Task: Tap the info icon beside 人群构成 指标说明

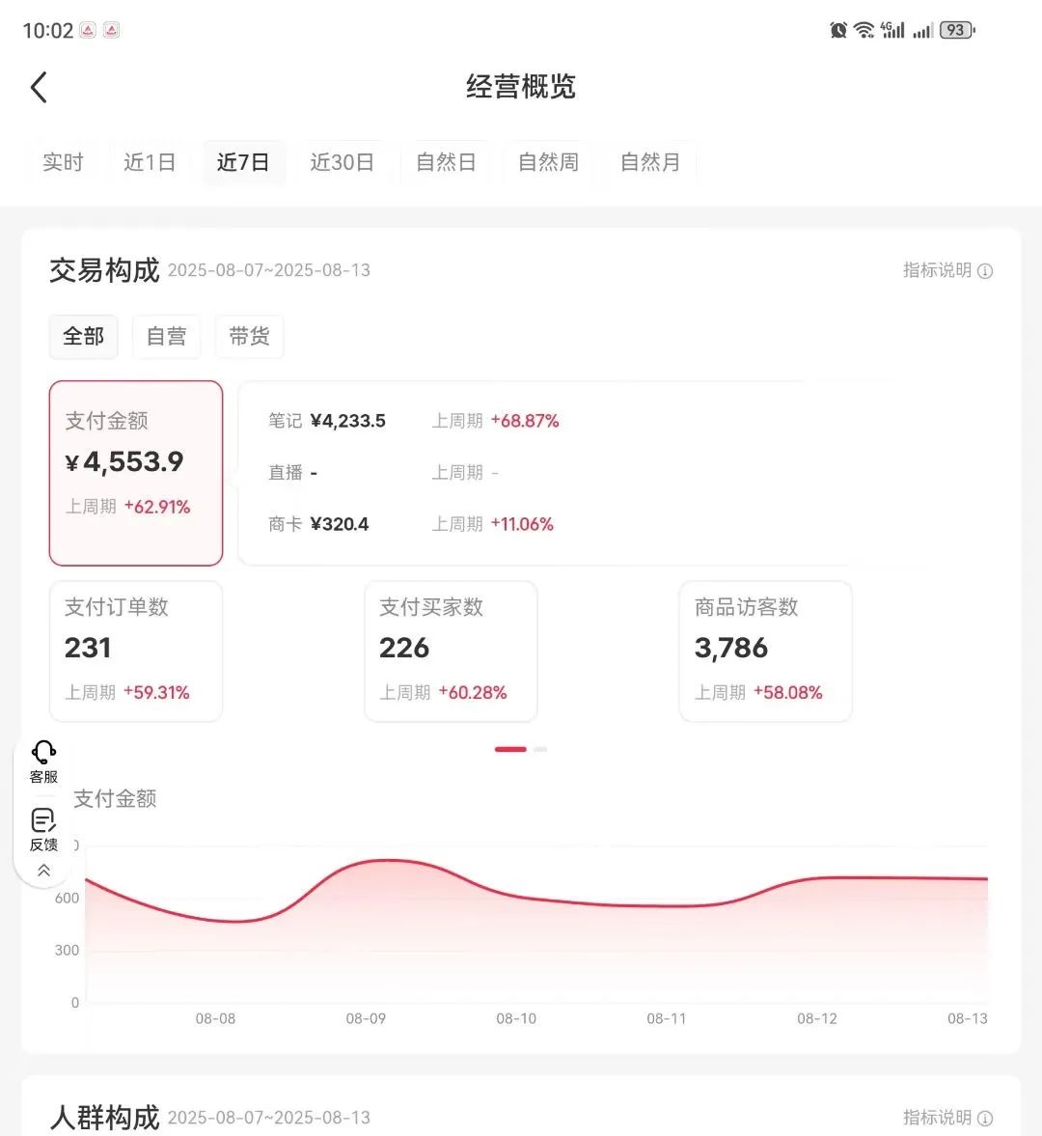Action: pos(985,1118)
